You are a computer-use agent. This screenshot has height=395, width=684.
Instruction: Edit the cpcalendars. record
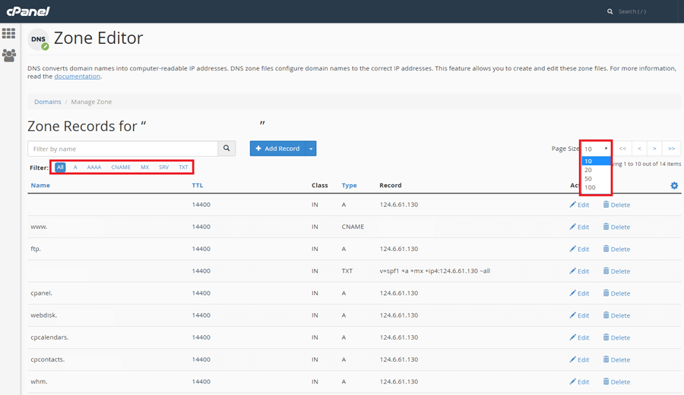(579, 337)
